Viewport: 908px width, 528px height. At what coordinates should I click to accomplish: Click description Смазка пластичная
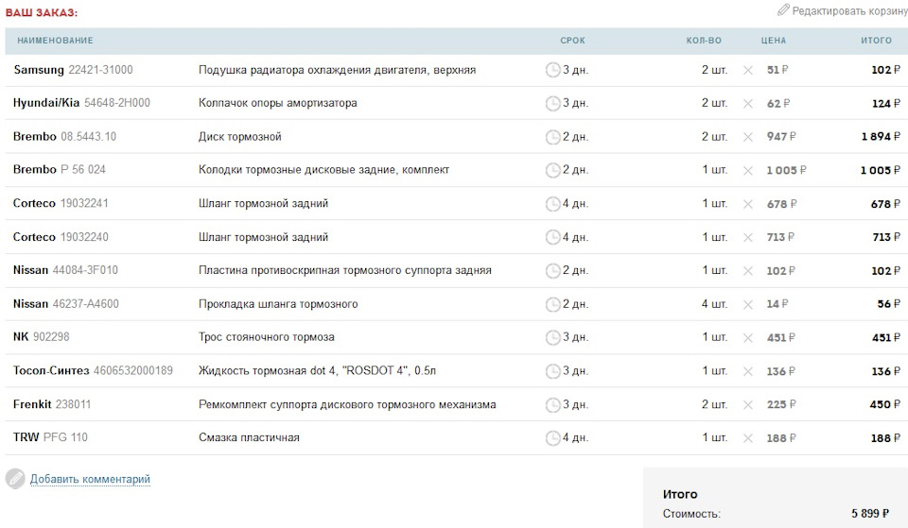[x=249, y=437]
